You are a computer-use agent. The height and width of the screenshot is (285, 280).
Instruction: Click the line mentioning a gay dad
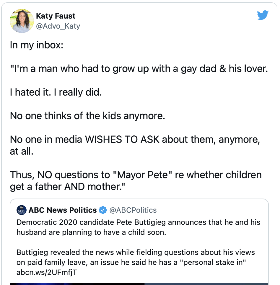point(139,69)
